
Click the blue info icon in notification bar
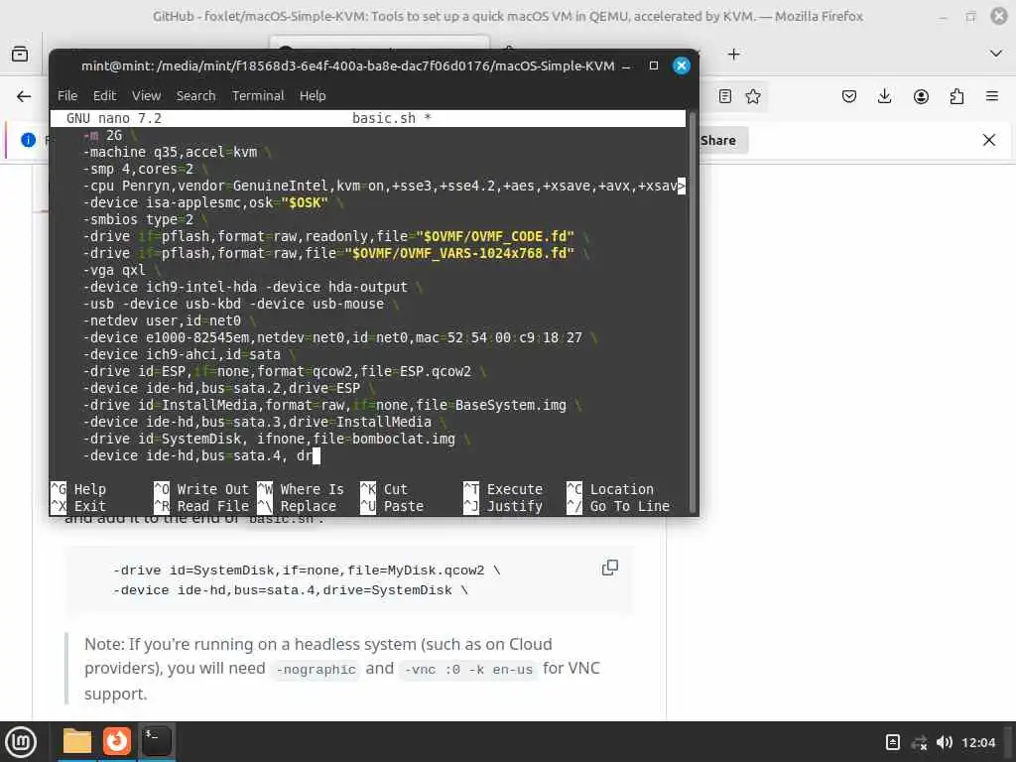point(28,140)
